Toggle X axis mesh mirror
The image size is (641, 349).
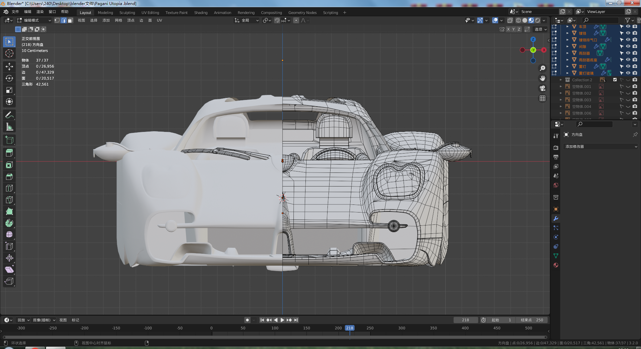click(x=508, y=29)
